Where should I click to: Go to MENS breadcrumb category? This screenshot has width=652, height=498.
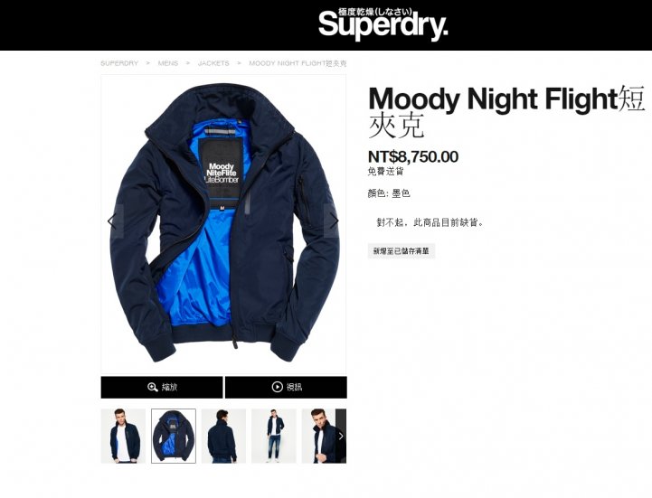167,63
